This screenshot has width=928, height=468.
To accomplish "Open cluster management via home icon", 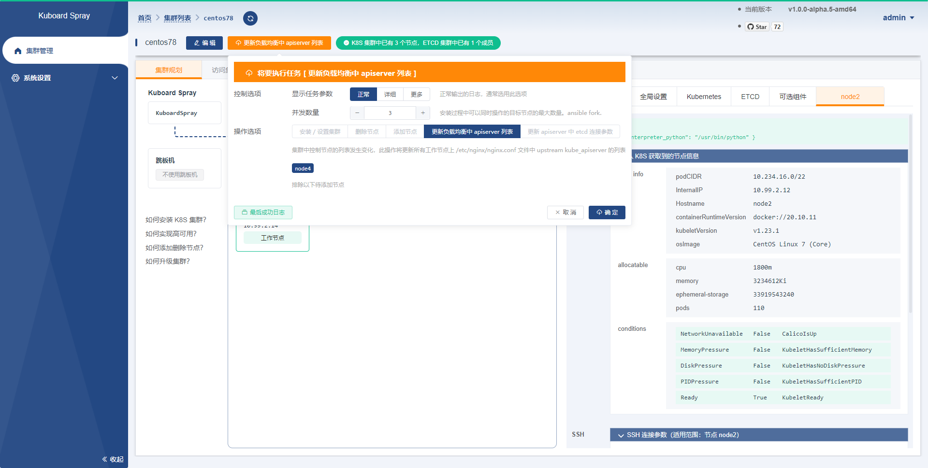I will (x=18, y=51).
